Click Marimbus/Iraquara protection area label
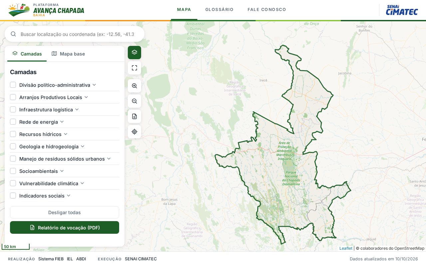 click(285, 151)
